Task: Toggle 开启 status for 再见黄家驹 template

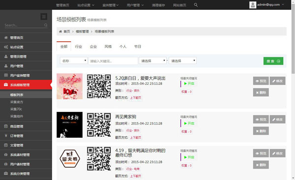Action: click(189, 123)
